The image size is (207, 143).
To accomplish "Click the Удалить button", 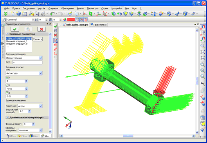I will pyautogui.click(x=38, y=39).
